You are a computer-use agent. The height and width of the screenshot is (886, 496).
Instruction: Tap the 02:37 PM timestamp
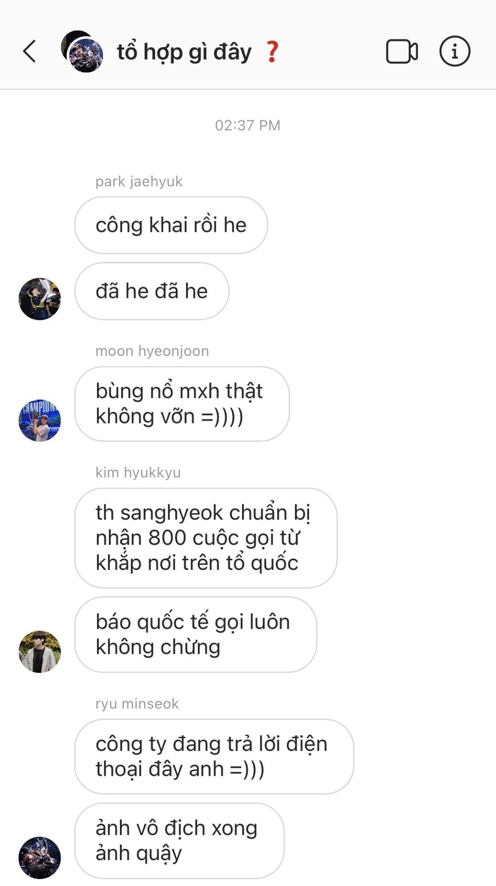point(248,125)
